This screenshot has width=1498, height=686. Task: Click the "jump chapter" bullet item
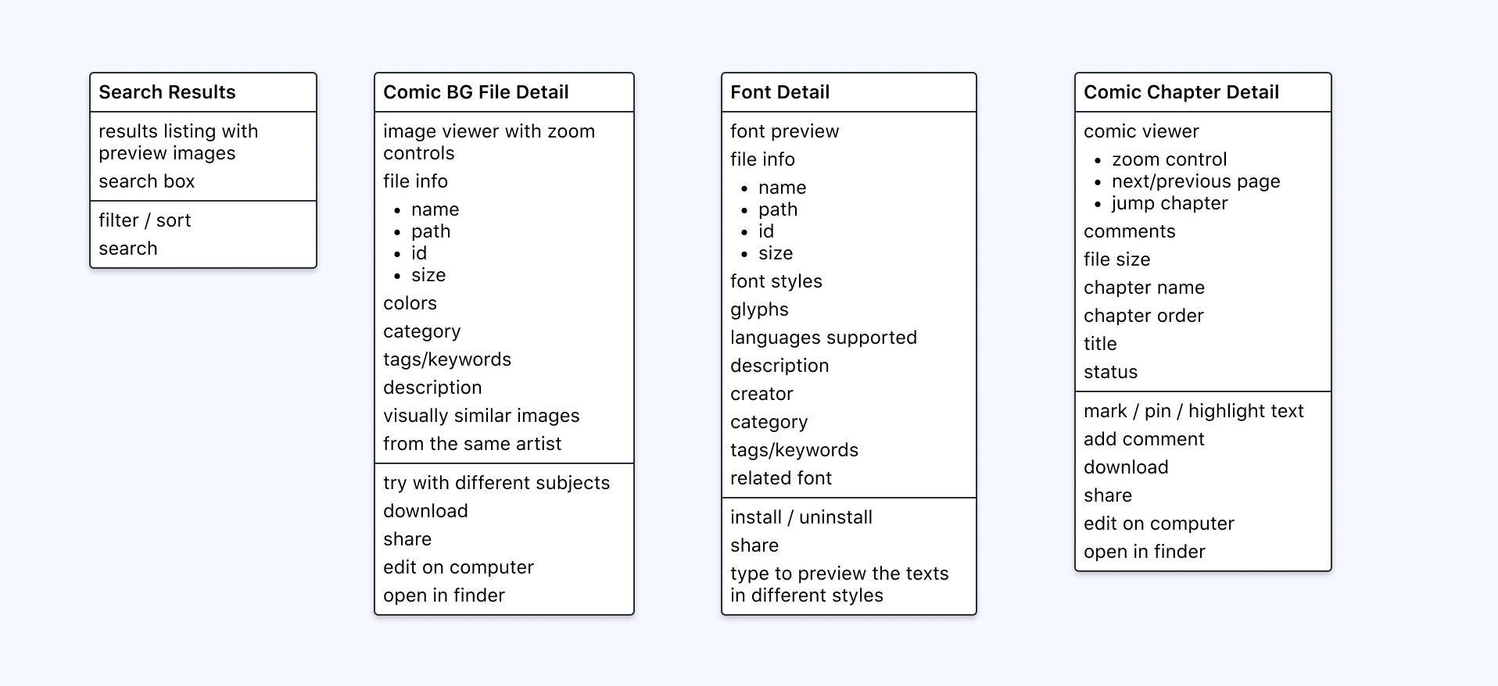pyautogui.click(x=1170, y=203)
